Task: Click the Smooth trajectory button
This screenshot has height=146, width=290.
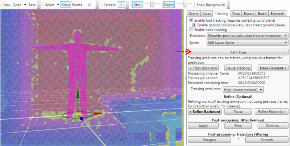Action: click(267, 140)
